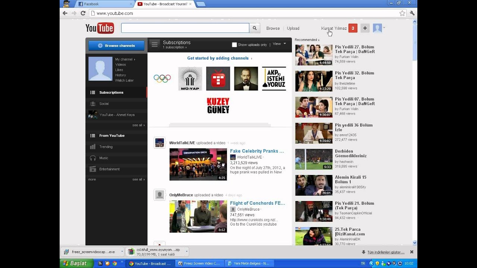This screenshot has width=477, height=268.
Task: Click more under From YouTube list
Action: [92, 179]
